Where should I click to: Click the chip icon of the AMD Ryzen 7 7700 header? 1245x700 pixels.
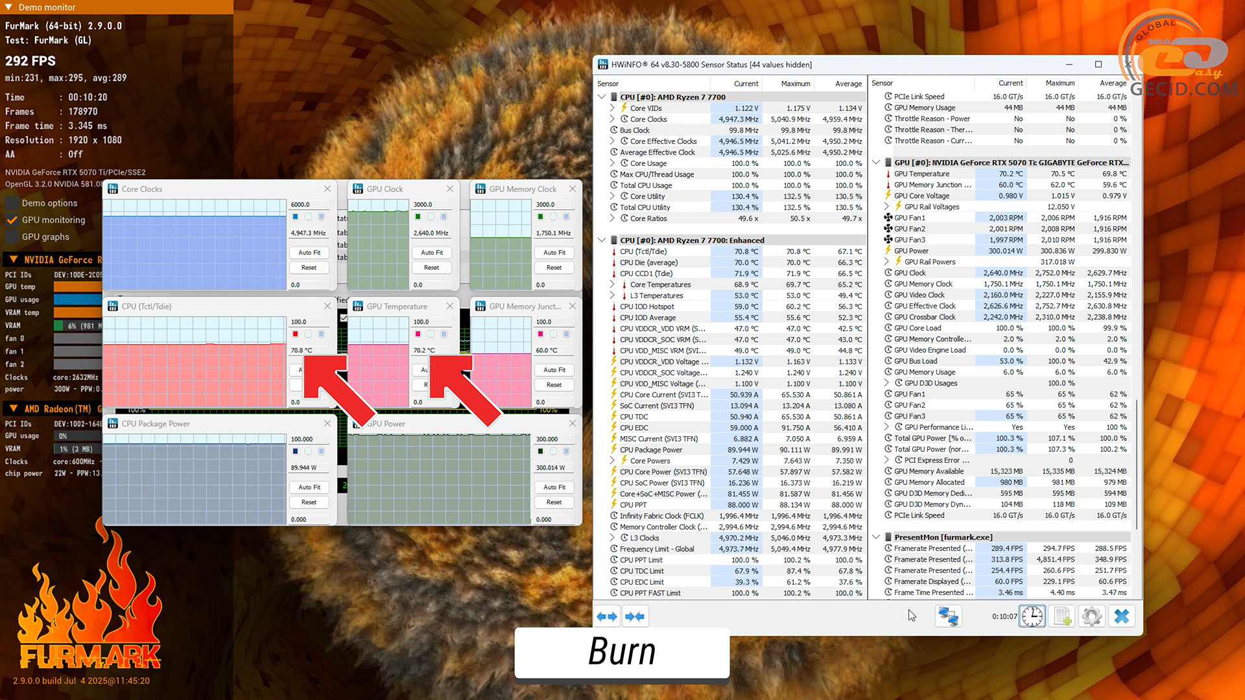[x=614, y=97]
